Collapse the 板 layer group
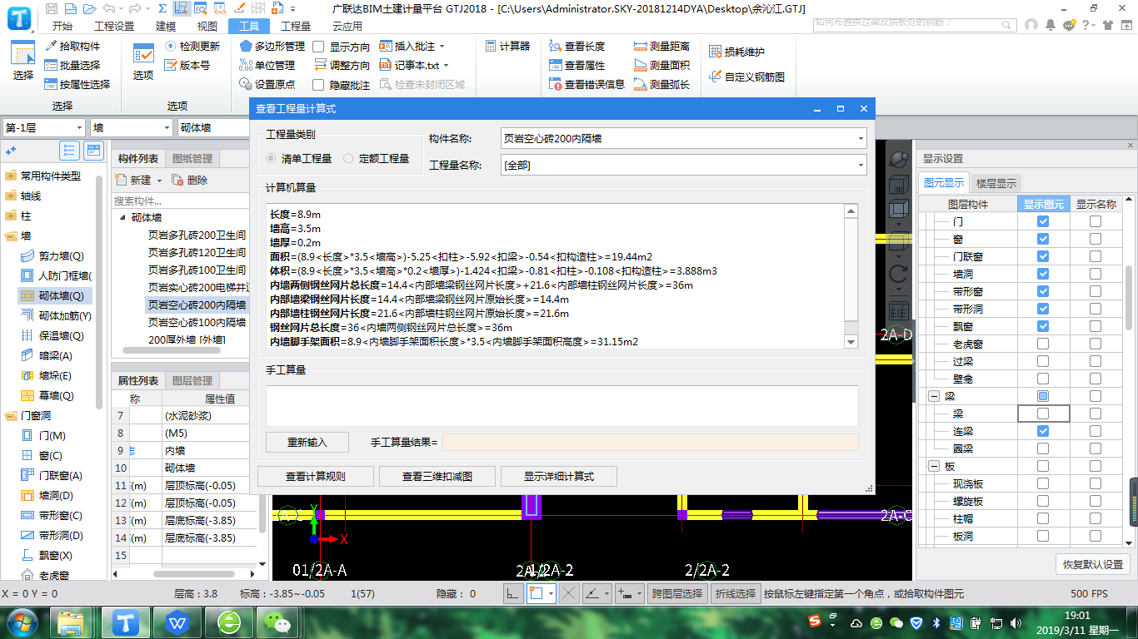 (x=934, y=466)
